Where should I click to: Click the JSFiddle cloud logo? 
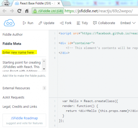point(9,23)
